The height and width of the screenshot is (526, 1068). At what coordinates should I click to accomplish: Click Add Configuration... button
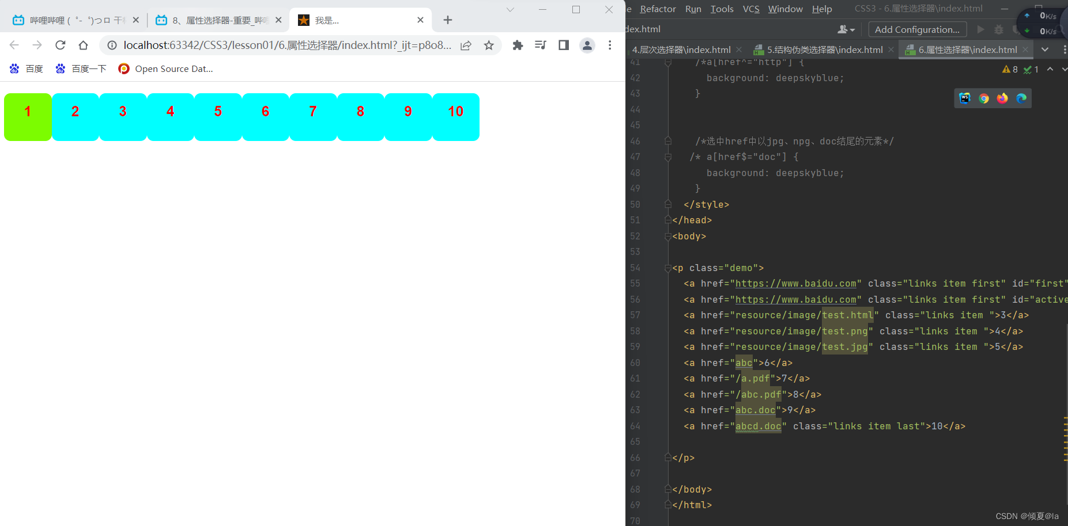918,29
